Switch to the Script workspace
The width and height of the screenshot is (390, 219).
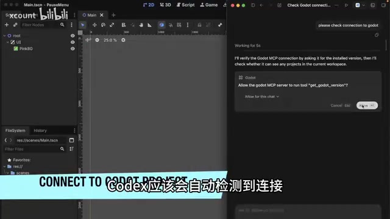(185, 5)
